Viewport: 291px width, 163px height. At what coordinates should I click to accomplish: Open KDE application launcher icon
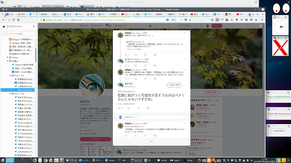[3, 160]
